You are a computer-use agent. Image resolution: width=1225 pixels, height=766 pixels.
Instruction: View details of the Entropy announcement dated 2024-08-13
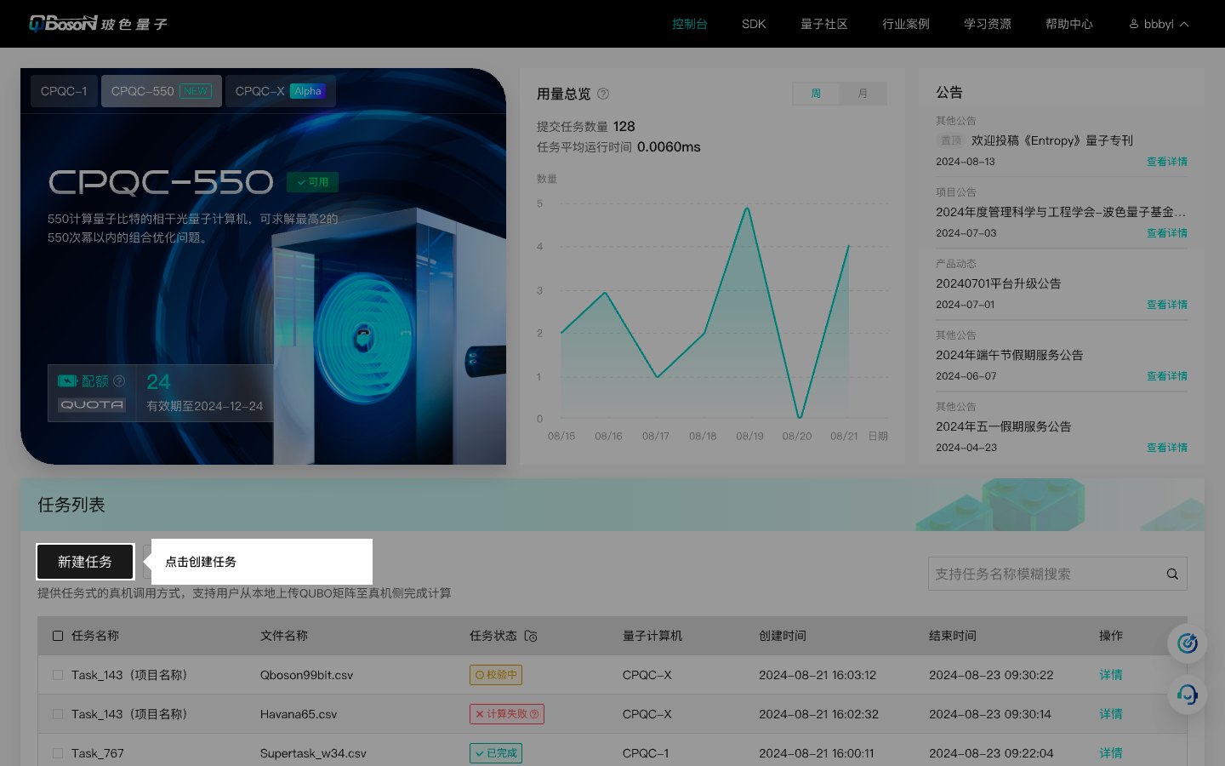tap(1167, 162)
